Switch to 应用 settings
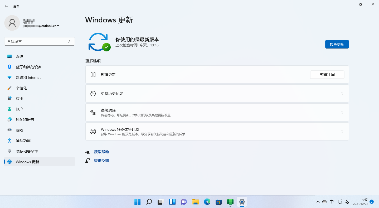The width and height of the screenshot is (379, 208). click(40, 99)
